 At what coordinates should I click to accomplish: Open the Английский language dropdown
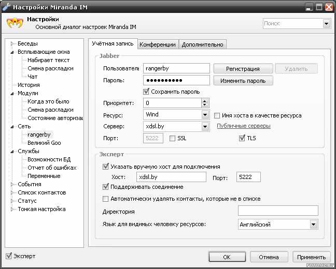[x=314, y=225]
